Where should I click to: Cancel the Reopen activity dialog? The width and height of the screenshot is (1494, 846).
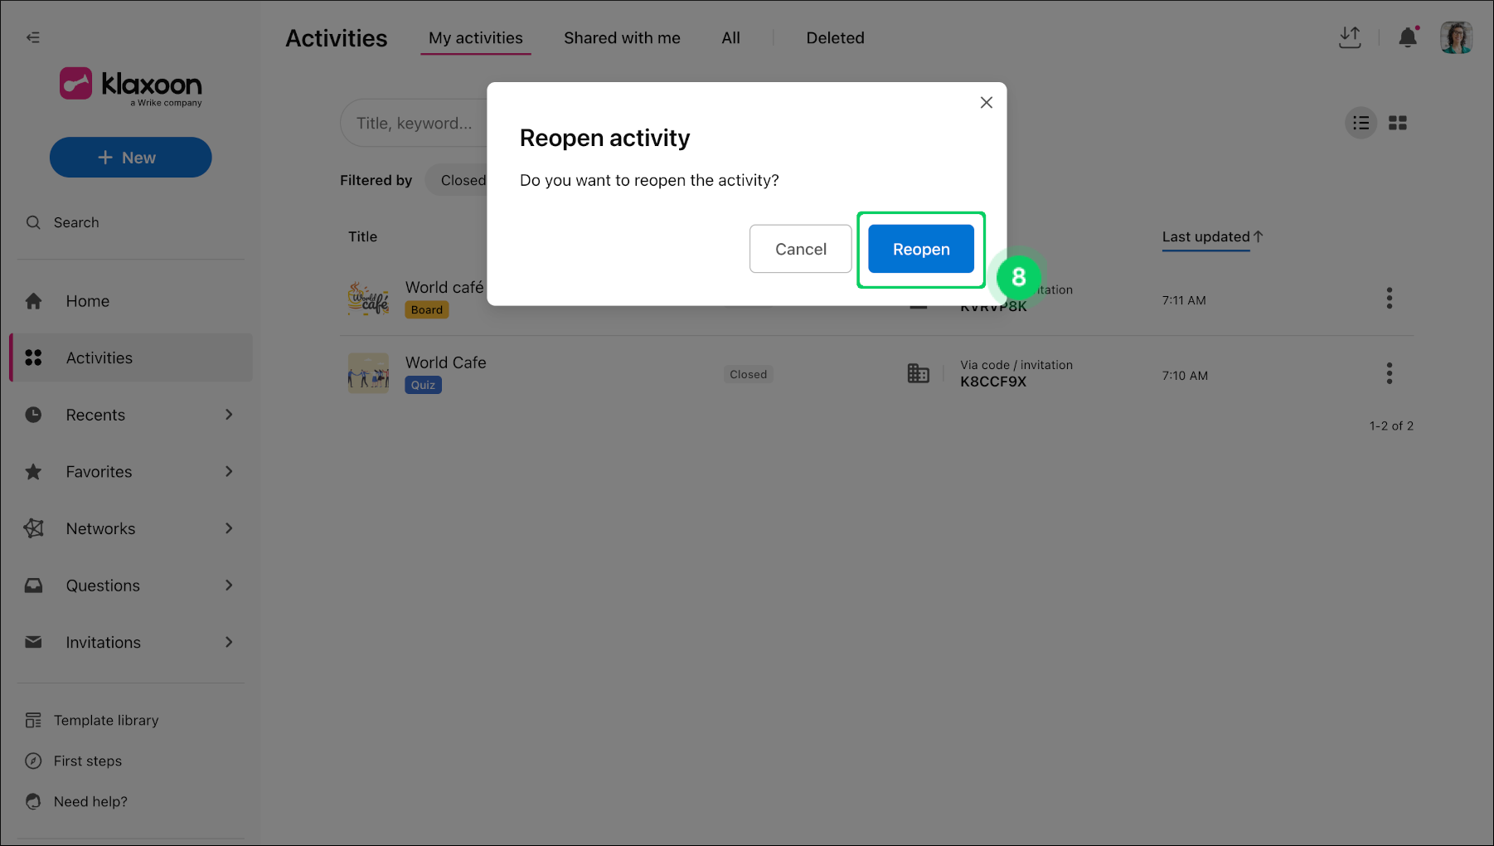[800, 249]
